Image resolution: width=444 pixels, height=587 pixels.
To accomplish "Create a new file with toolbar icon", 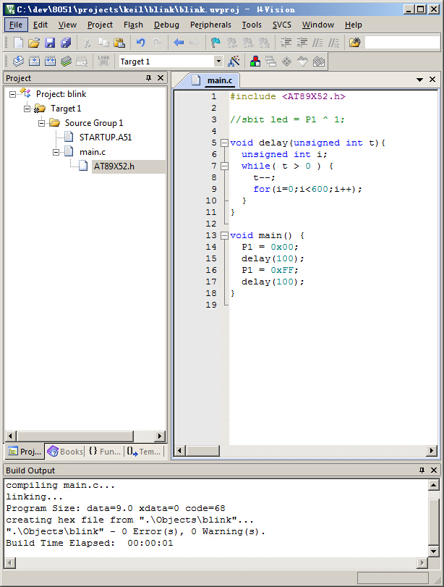I will (x=18, y=43).
